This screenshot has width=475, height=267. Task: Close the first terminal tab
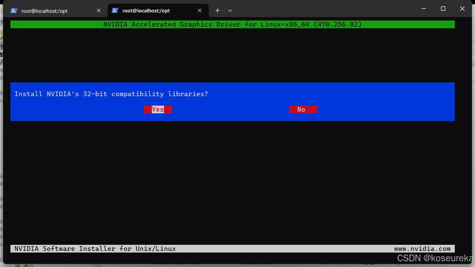[99, 11]
